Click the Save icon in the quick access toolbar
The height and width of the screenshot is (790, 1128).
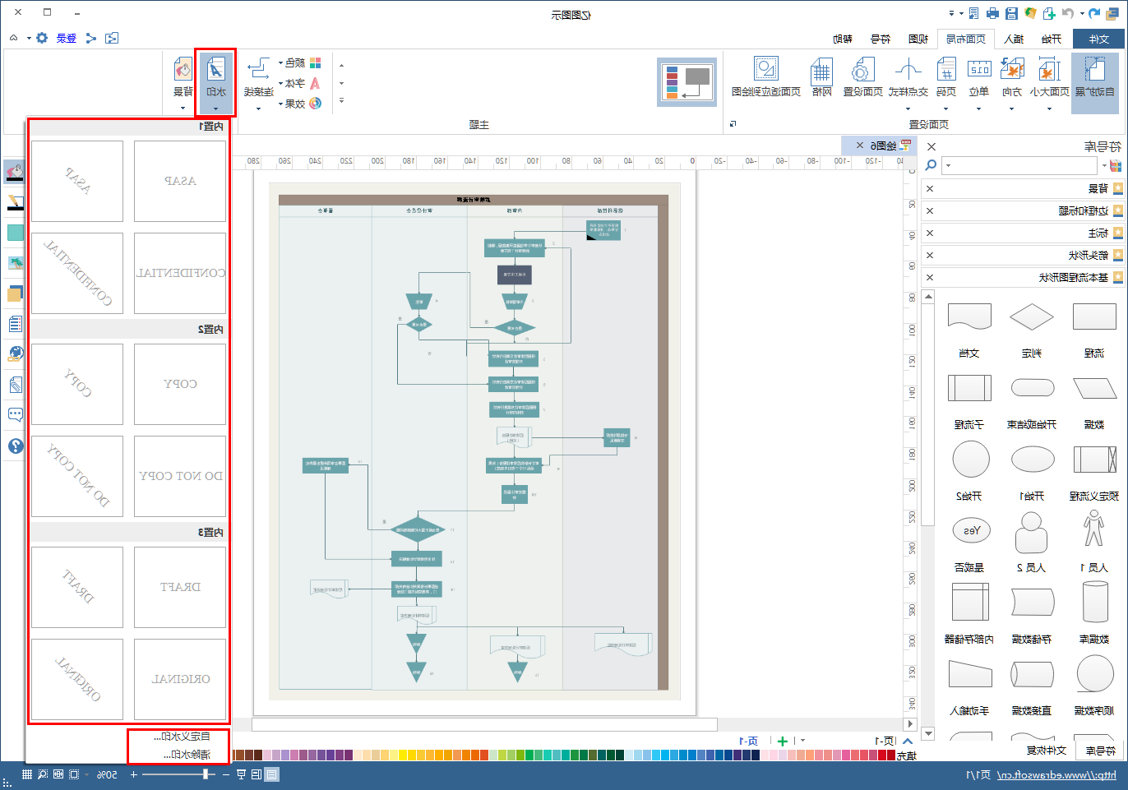(1011, 13)
